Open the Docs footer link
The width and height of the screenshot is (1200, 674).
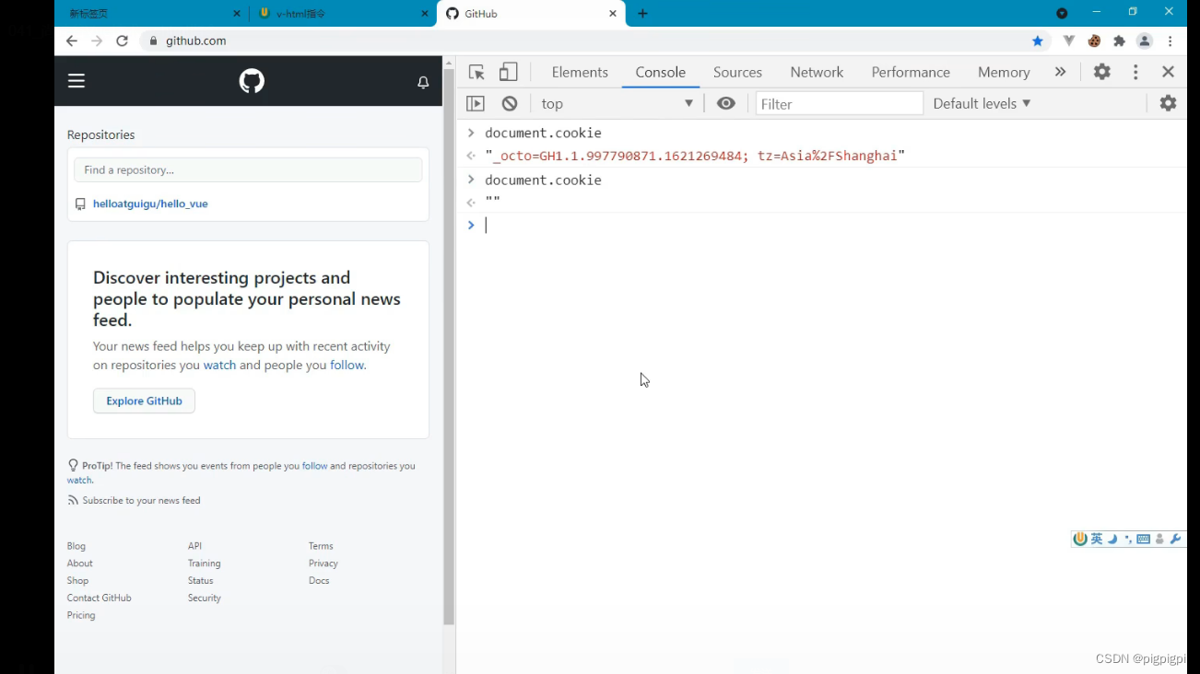pyautogui.click(x=319, y=581)
